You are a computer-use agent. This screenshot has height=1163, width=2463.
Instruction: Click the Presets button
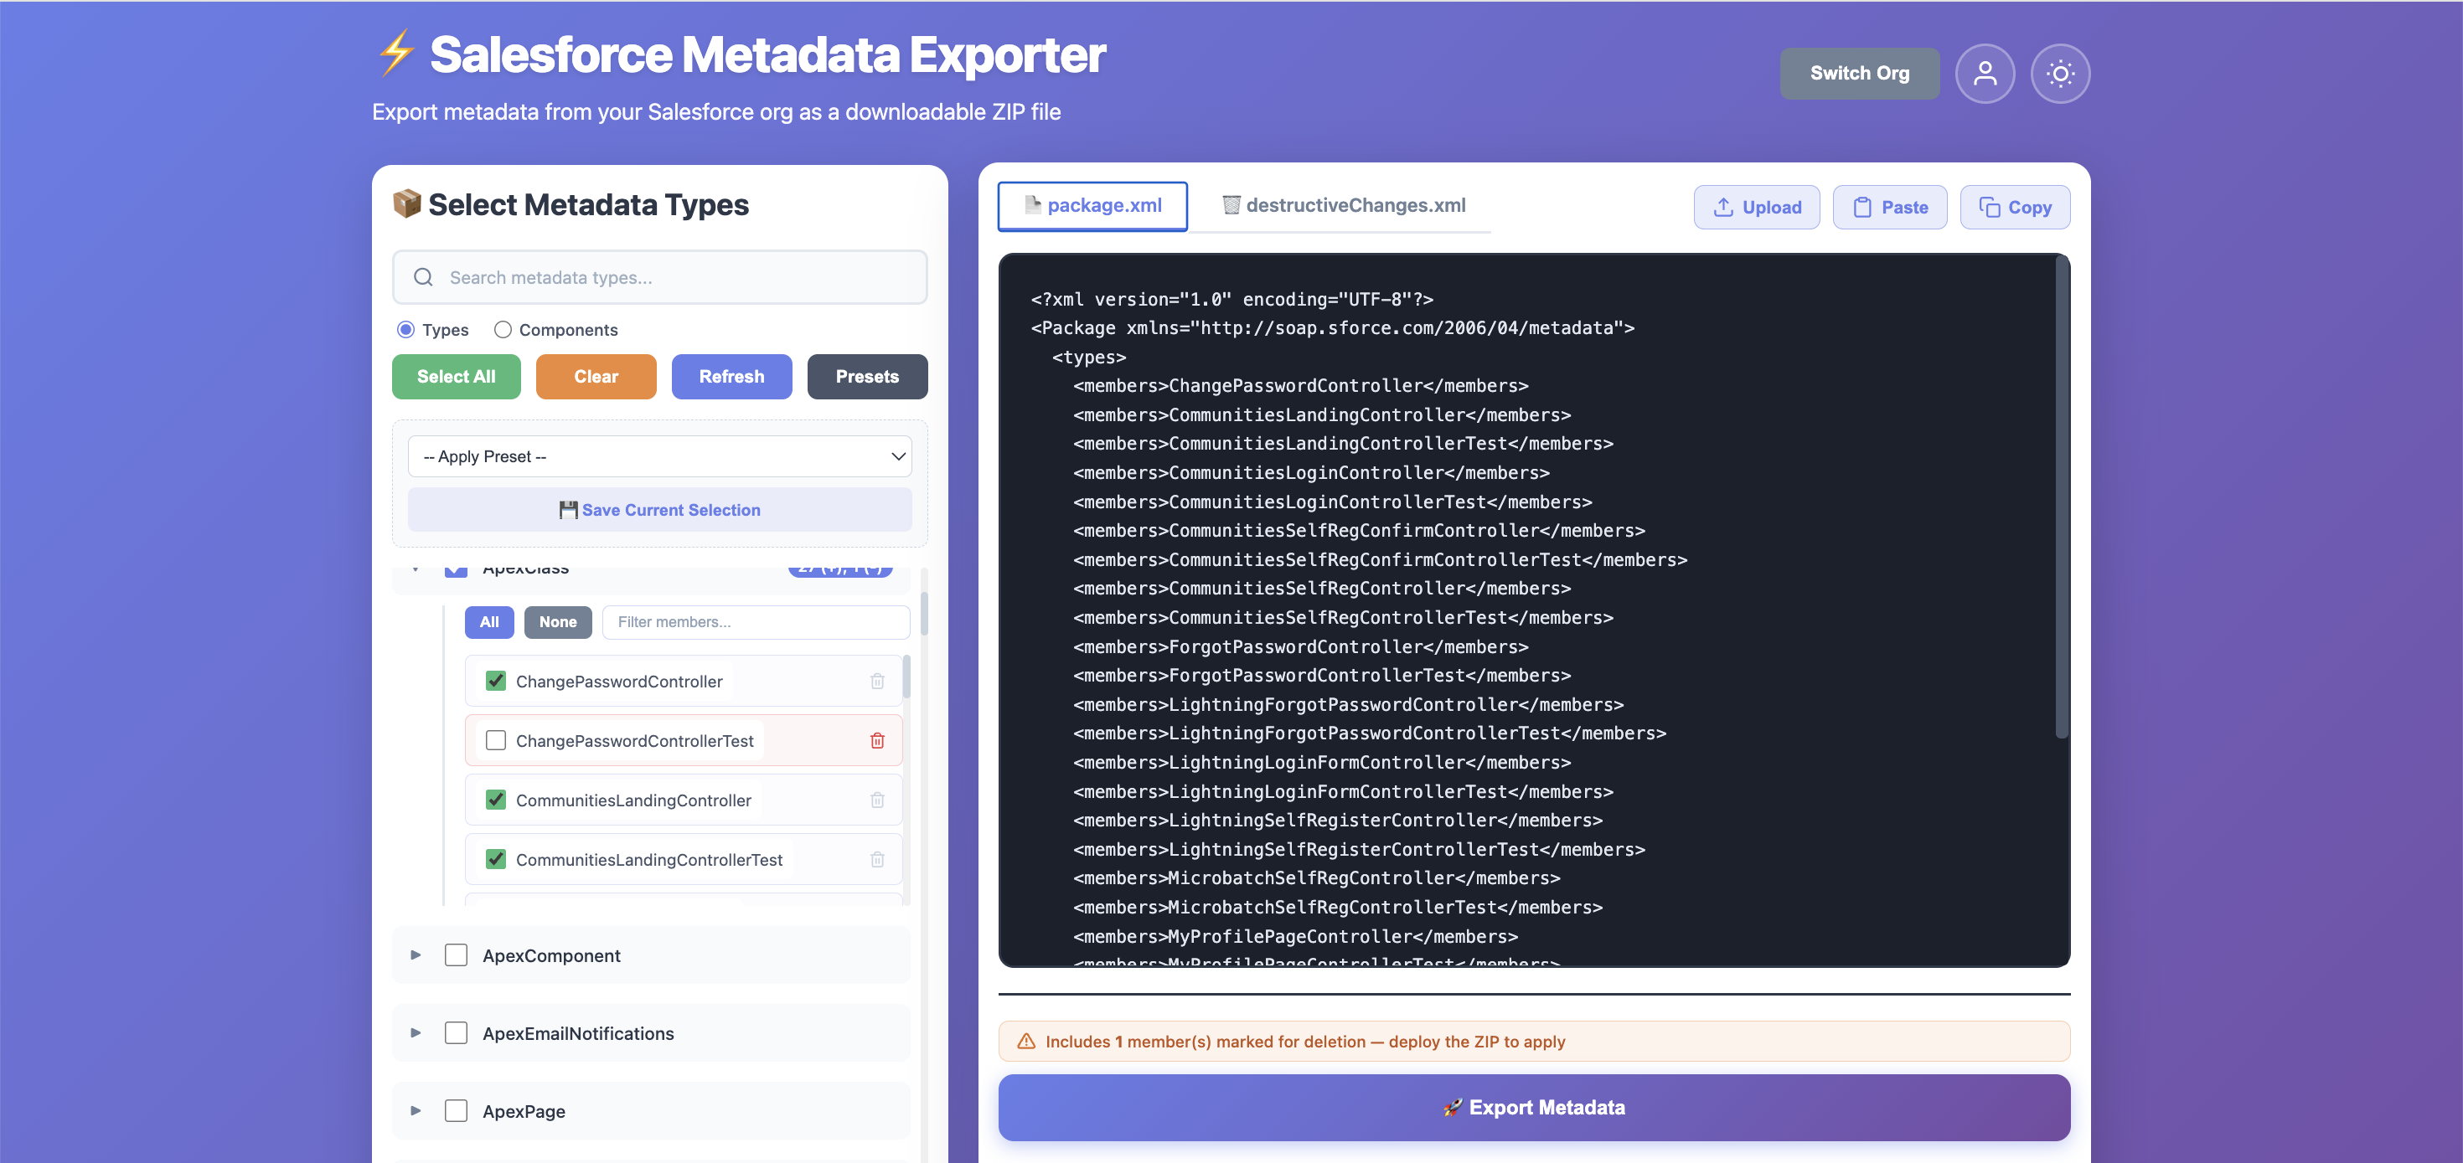coord(867,377)
